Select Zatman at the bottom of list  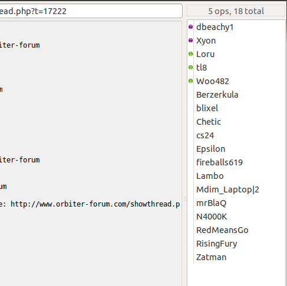tap(211, 257)
